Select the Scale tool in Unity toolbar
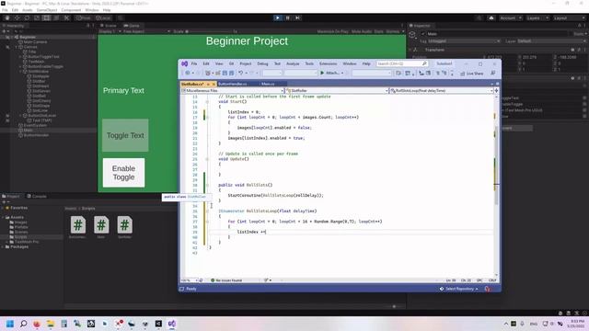The height and width of the screenshot is (331, 589). pyautogui.click(x=37, y=17)
